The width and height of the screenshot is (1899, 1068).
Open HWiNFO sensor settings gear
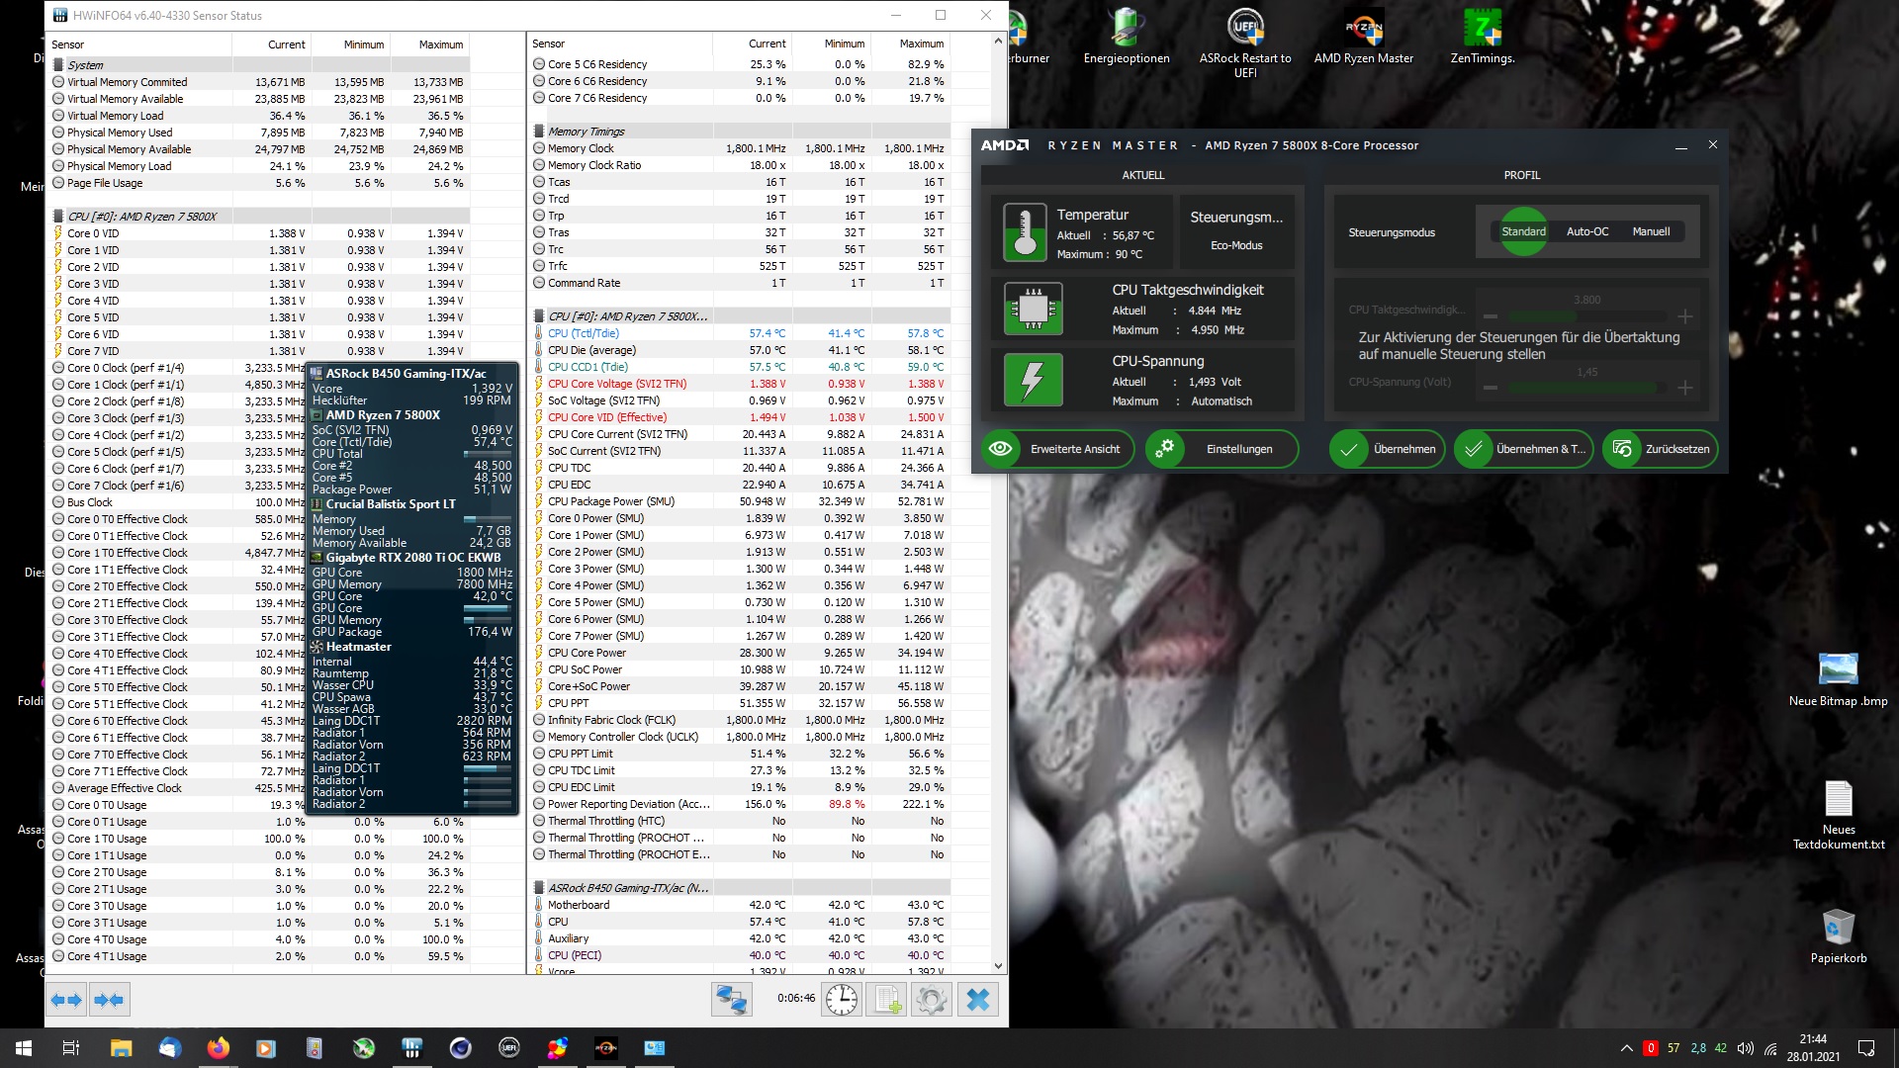pyautogui.click(x=931, y=1000)
